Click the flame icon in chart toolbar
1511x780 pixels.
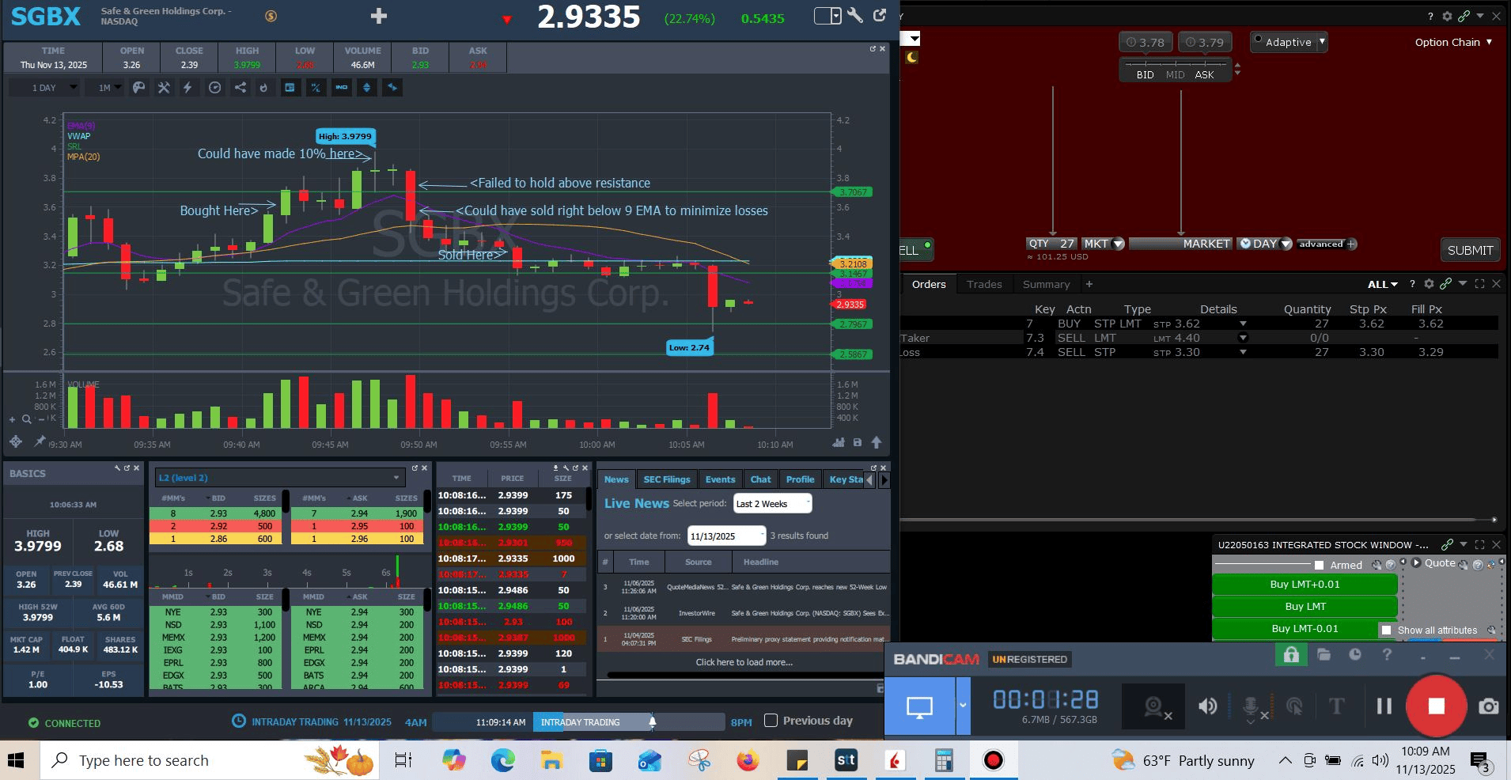point(264,88)
